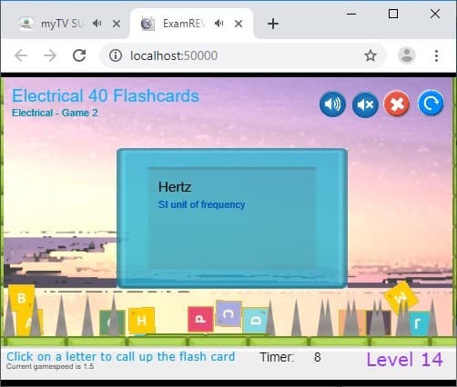Open the Chrome three-dot menu
The width and height of the screenshot is (457, 387).
[x=436, y=55]
